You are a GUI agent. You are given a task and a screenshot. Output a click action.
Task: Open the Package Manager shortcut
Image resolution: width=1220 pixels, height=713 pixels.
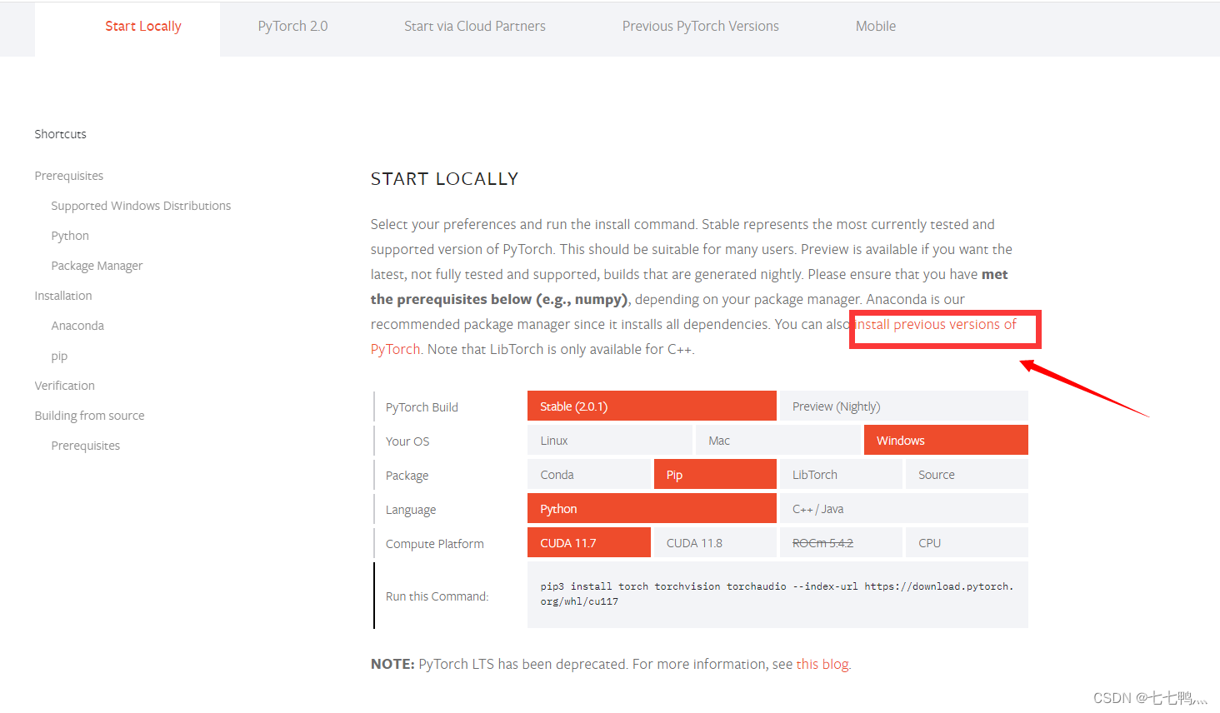pos(97,266)
